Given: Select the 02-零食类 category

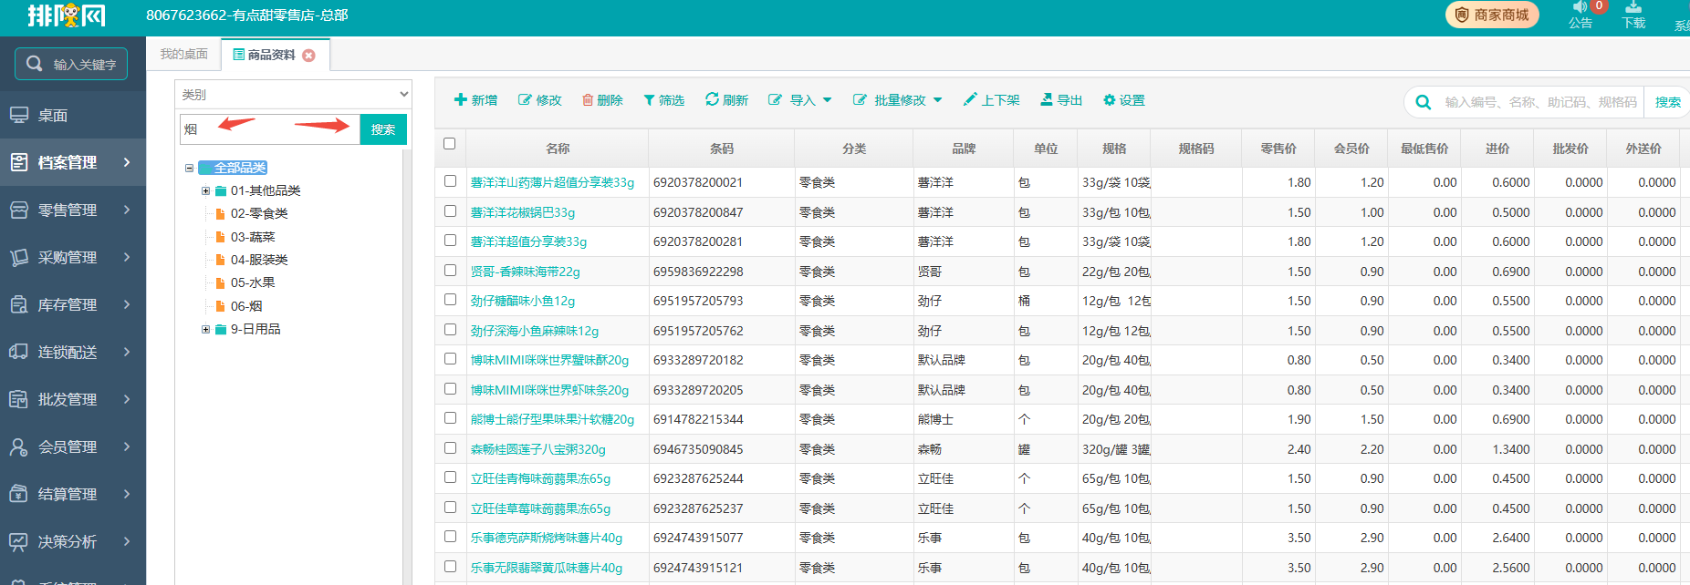Looking at the screenshot, I should (x=259, y=213).
